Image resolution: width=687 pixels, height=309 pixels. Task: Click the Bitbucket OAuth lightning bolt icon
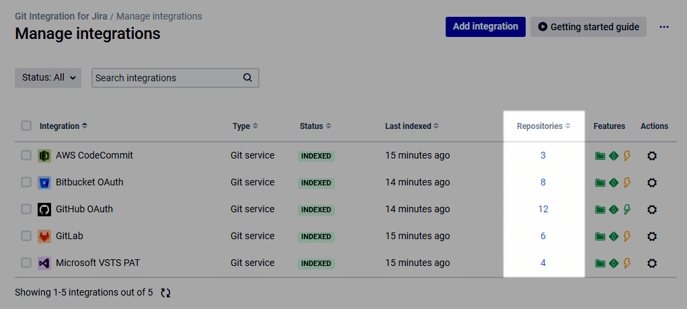click(627, 183)
